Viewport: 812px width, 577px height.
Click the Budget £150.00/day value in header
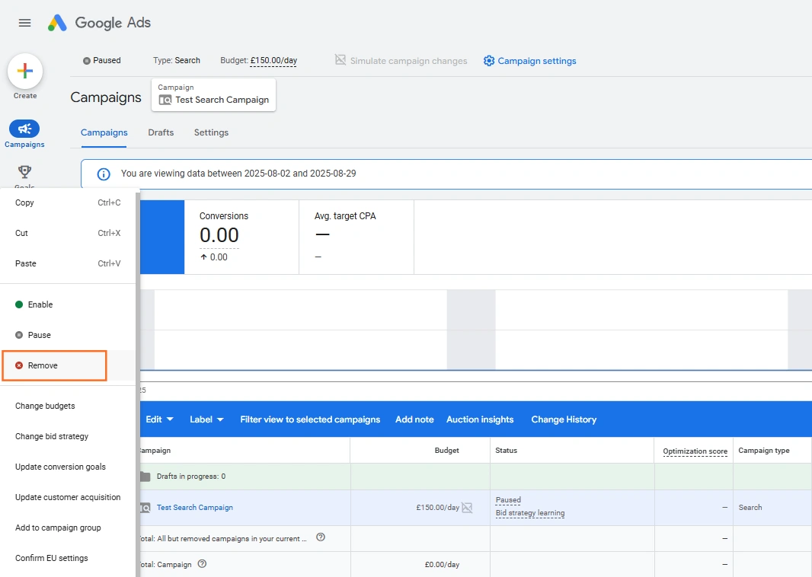273,61
